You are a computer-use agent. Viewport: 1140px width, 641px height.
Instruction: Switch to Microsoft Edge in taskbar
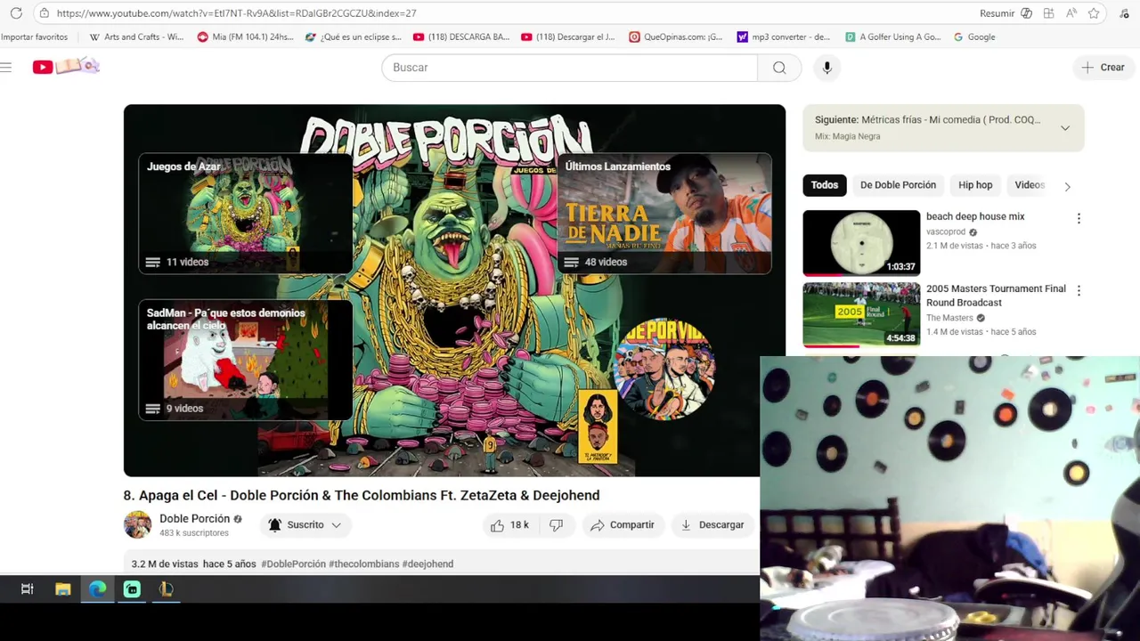(x=97, y=588)
